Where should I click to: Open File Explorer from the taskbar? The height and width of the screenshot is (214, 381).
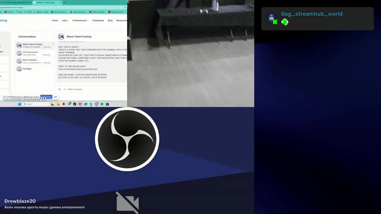[x=58, y=104]
